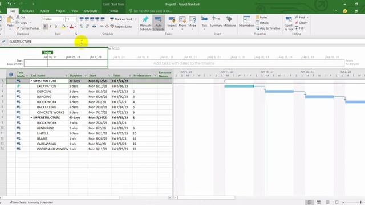Switch to the View tab
The width and height of the screenshot is (365, 205).
(75, 11)
